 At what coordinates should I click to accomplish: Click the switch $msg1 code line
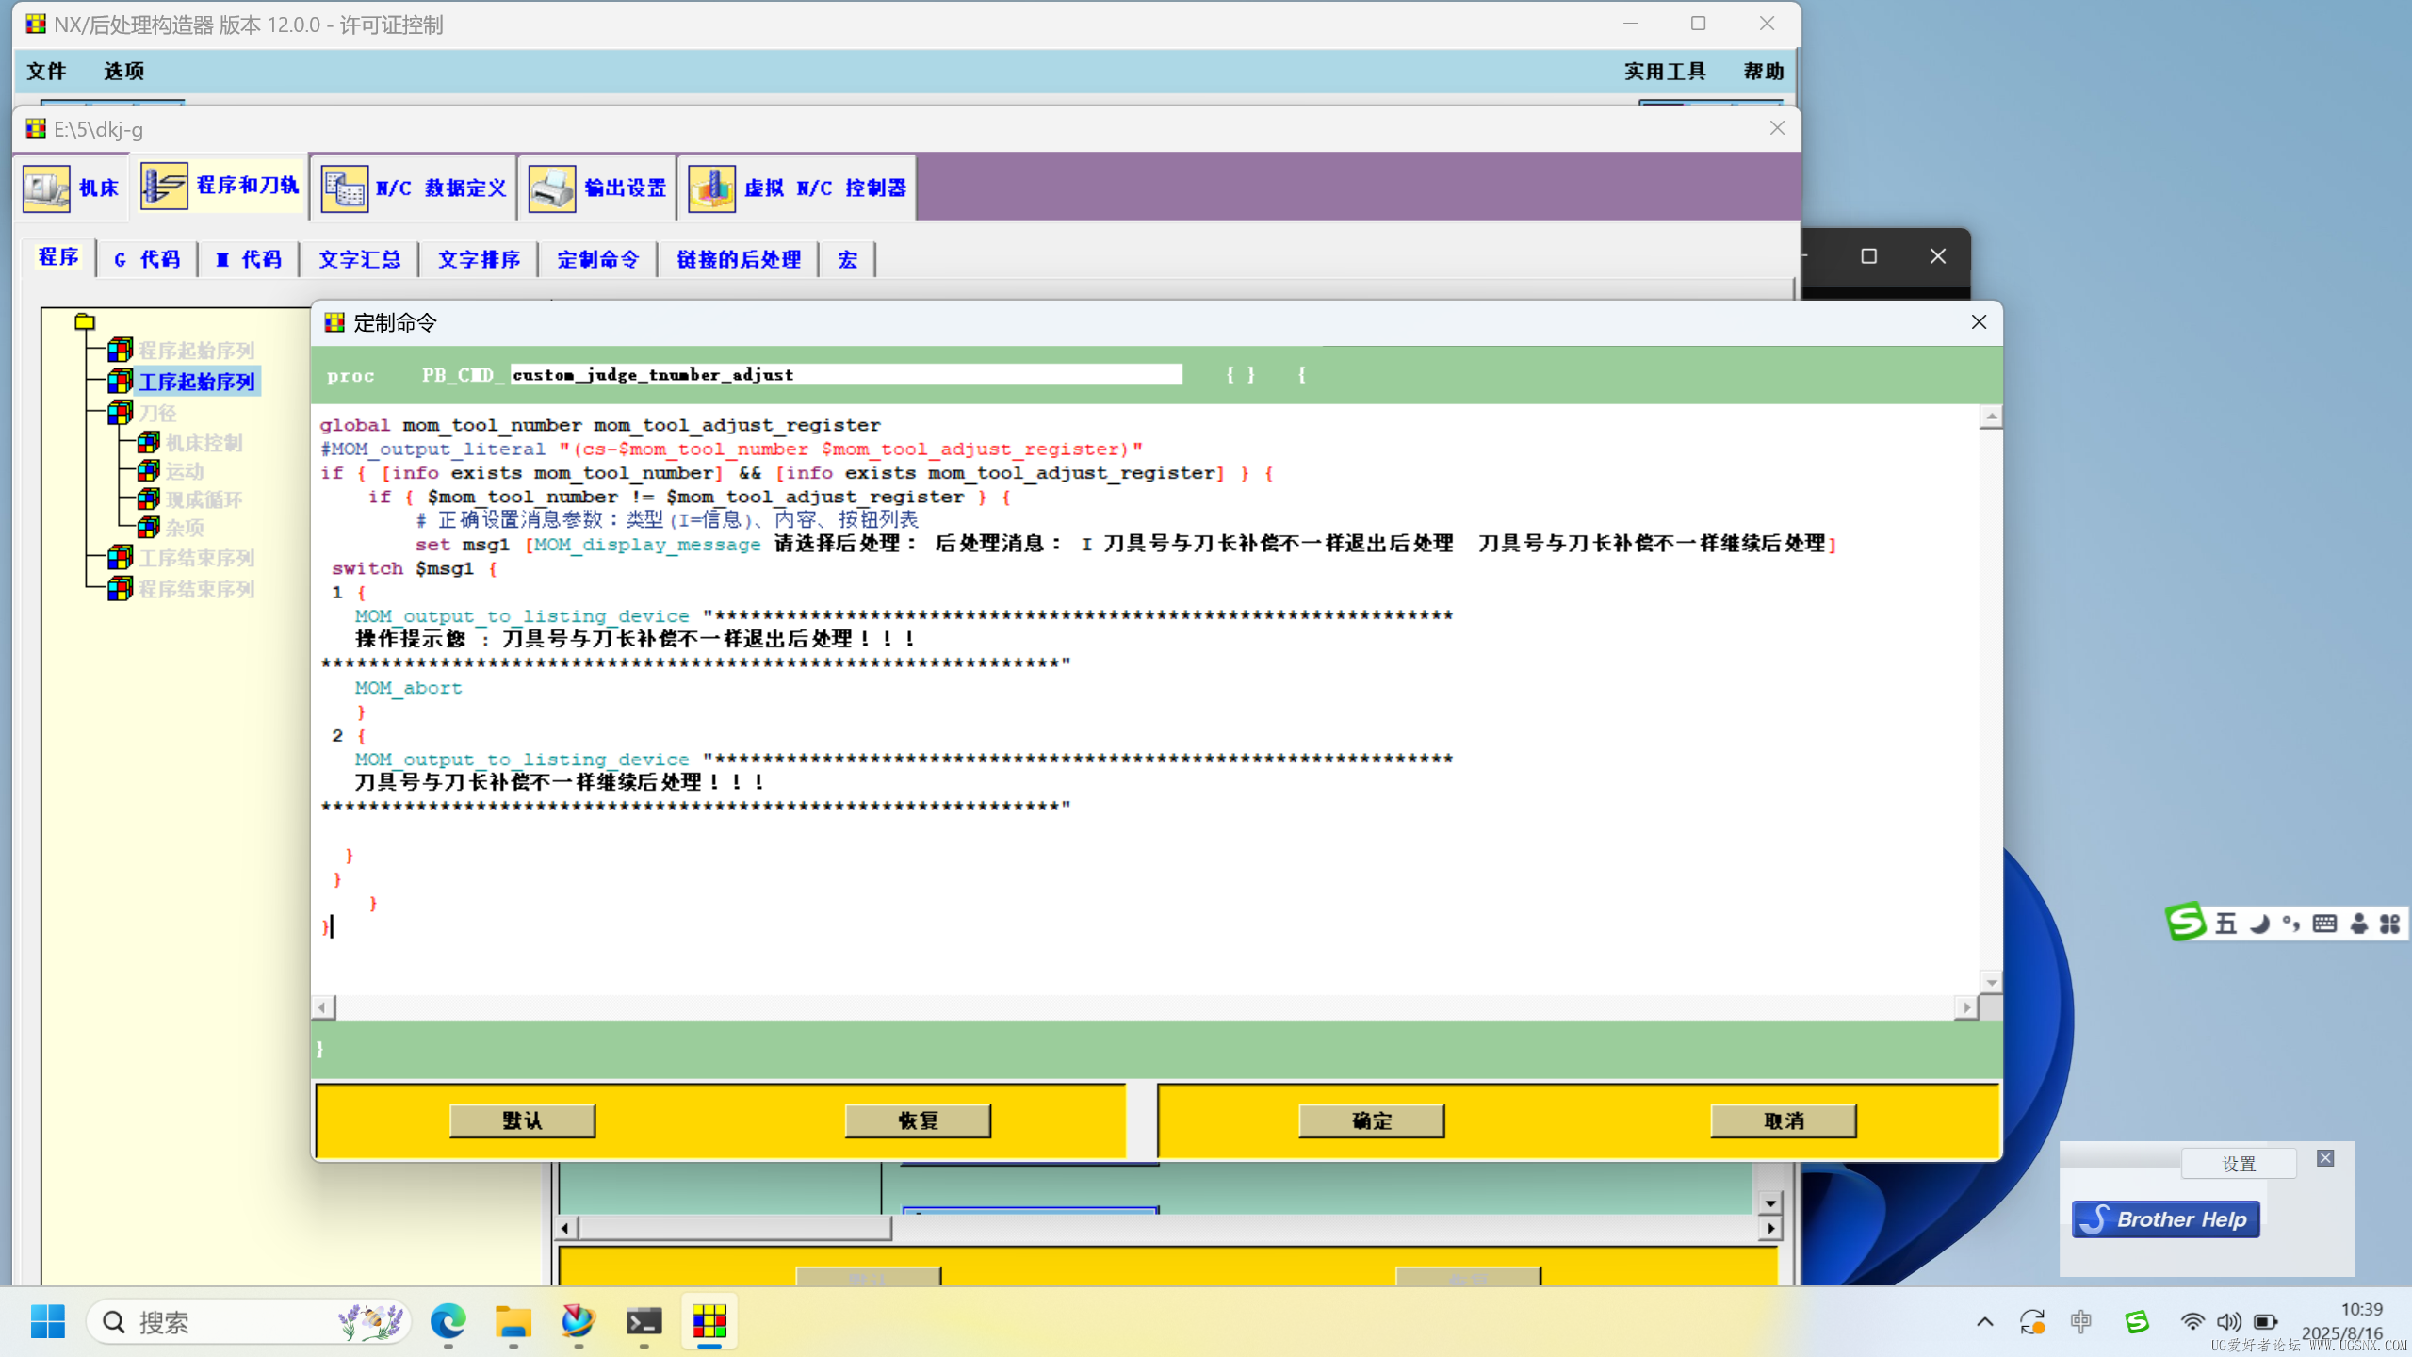(x=413, y=568)
